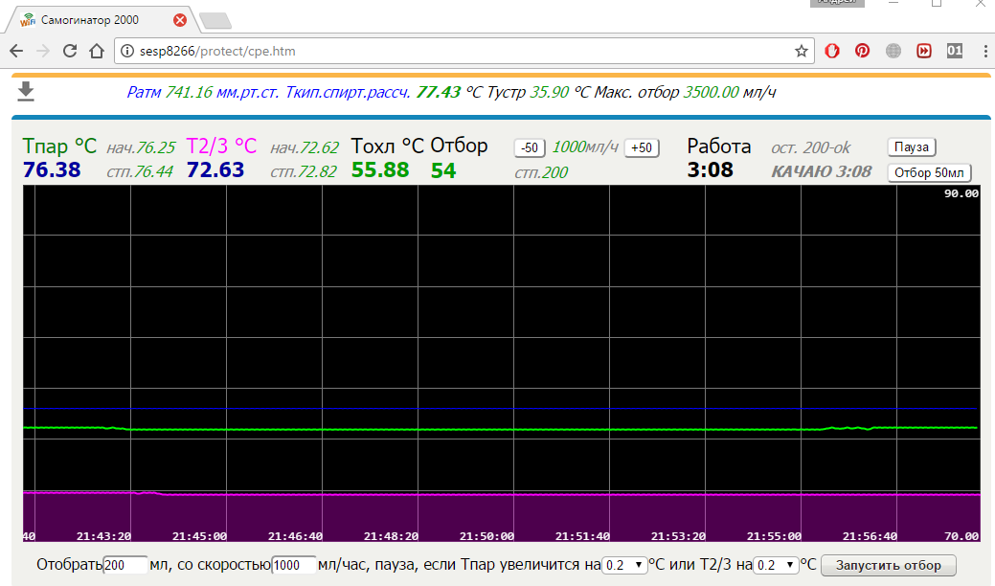Screen dimensions: 995x586
Task: Open a new browser tab
Action: [215, 21]
